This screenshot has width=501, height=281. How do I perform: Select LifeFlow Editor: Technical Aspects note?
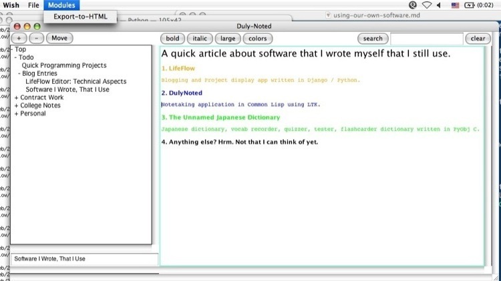[76, 81]
